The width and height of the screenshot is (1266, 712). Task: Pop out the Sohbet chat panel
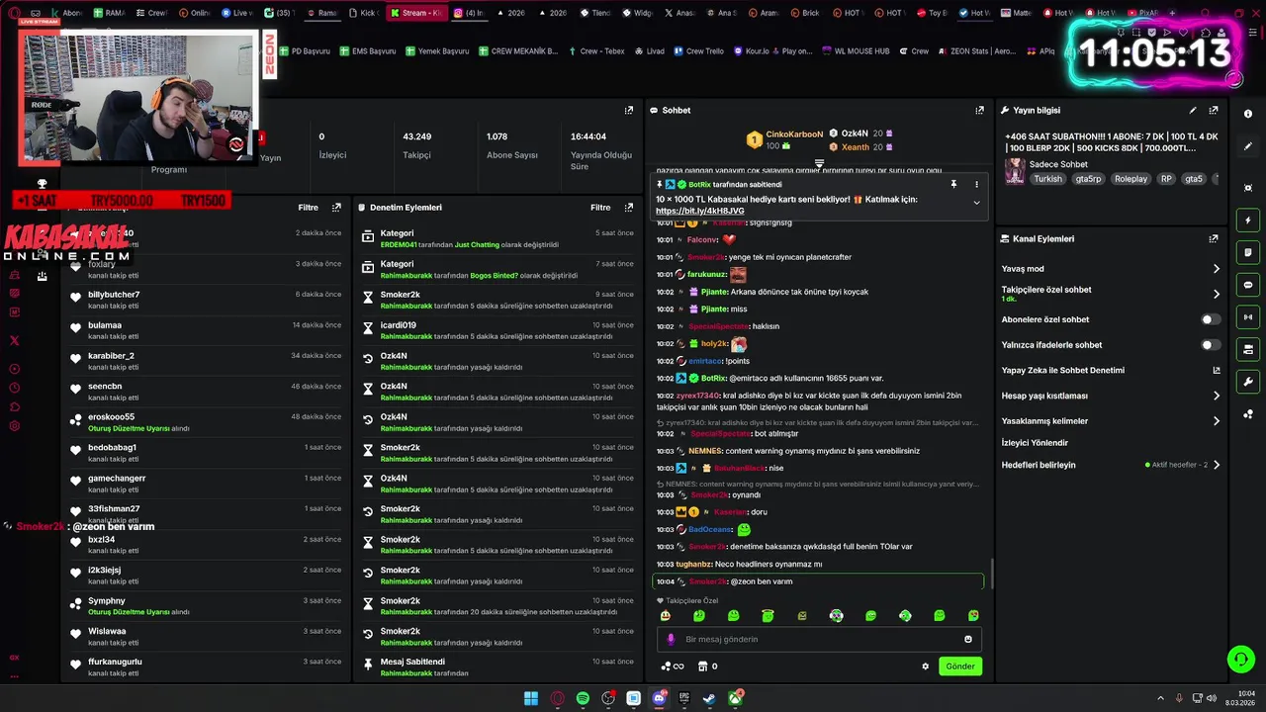[979, 111]
